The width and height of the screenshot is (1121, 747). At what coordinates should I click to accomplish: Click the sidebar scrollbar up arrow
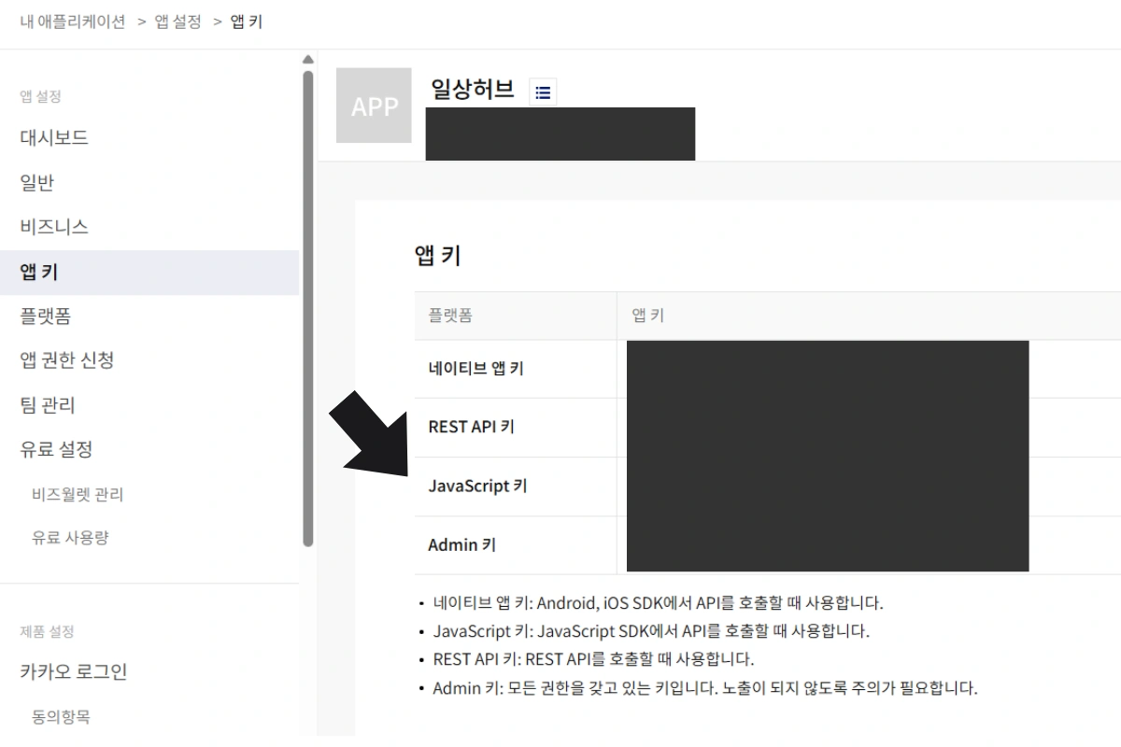(x=308, y=61)
